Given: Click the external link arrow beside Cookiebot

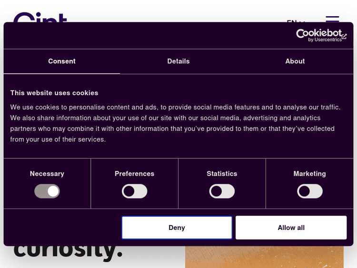Looking at the screenshot, I should [x=344, y=36].
